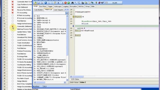Image resolution: width=160 pixels, height=90 pixels.
Task: Open a script file with the folder icon
Action: pyautogui.click(x=35, y=3)
